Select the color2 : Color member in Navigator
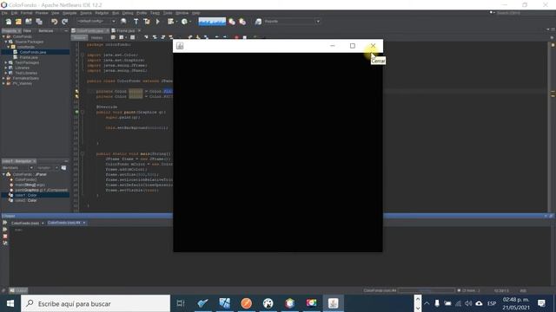 pos(25,200)
